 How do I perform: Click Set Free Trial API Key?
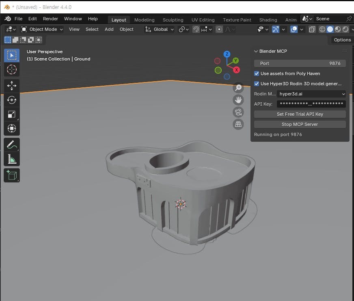pyautogui.click(x=300, y=114)
